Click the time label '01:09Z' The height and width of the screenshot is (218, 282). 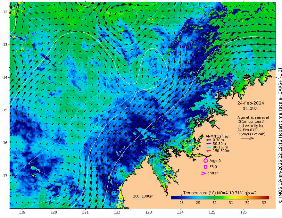(250, 109)
